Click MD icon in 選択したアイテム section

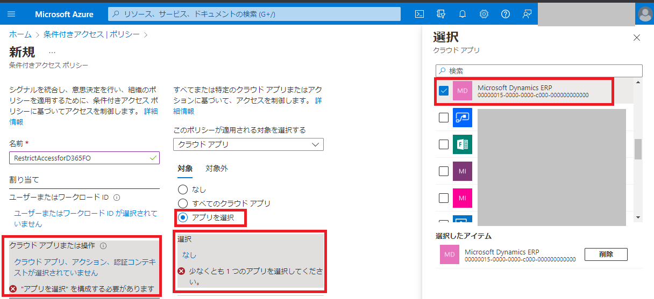click(x=450, y=255)
